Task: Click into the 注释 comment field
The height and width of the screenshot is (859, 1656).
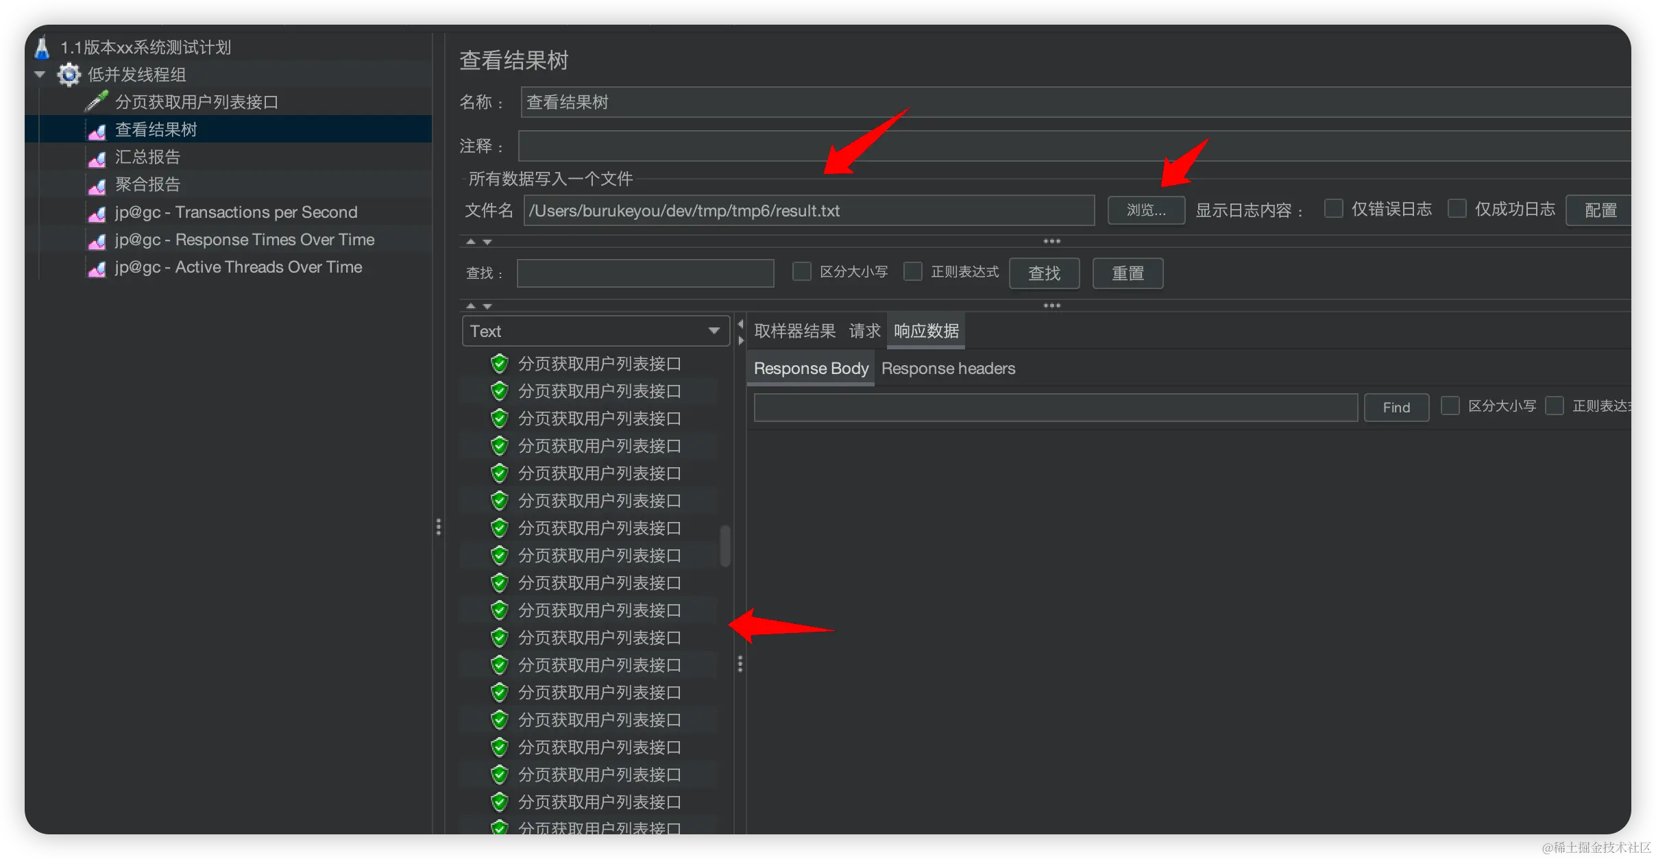Action: [1074, 146]
